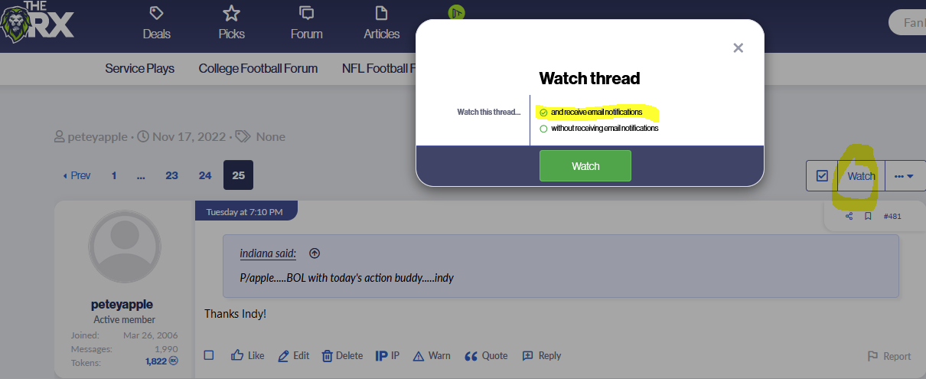Click the up arrow beside indiana said
This screenshot has width=926, height=379.
coord(314,253)
